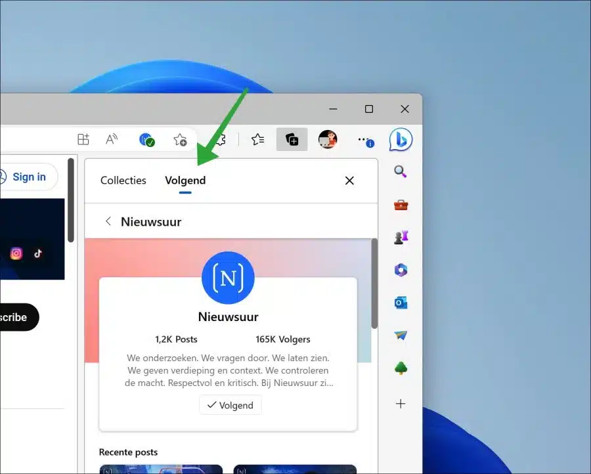Open the Drop paper plane icon in the sidebar

click(x=401, y=335)
